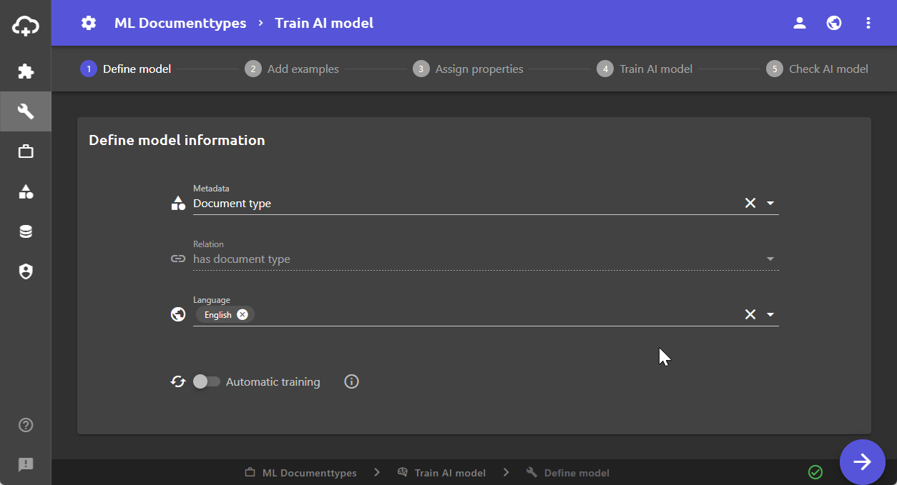Open the briefcase sidebar icon
The height and width of the screenshot is (485, 897).
point(26,151)
